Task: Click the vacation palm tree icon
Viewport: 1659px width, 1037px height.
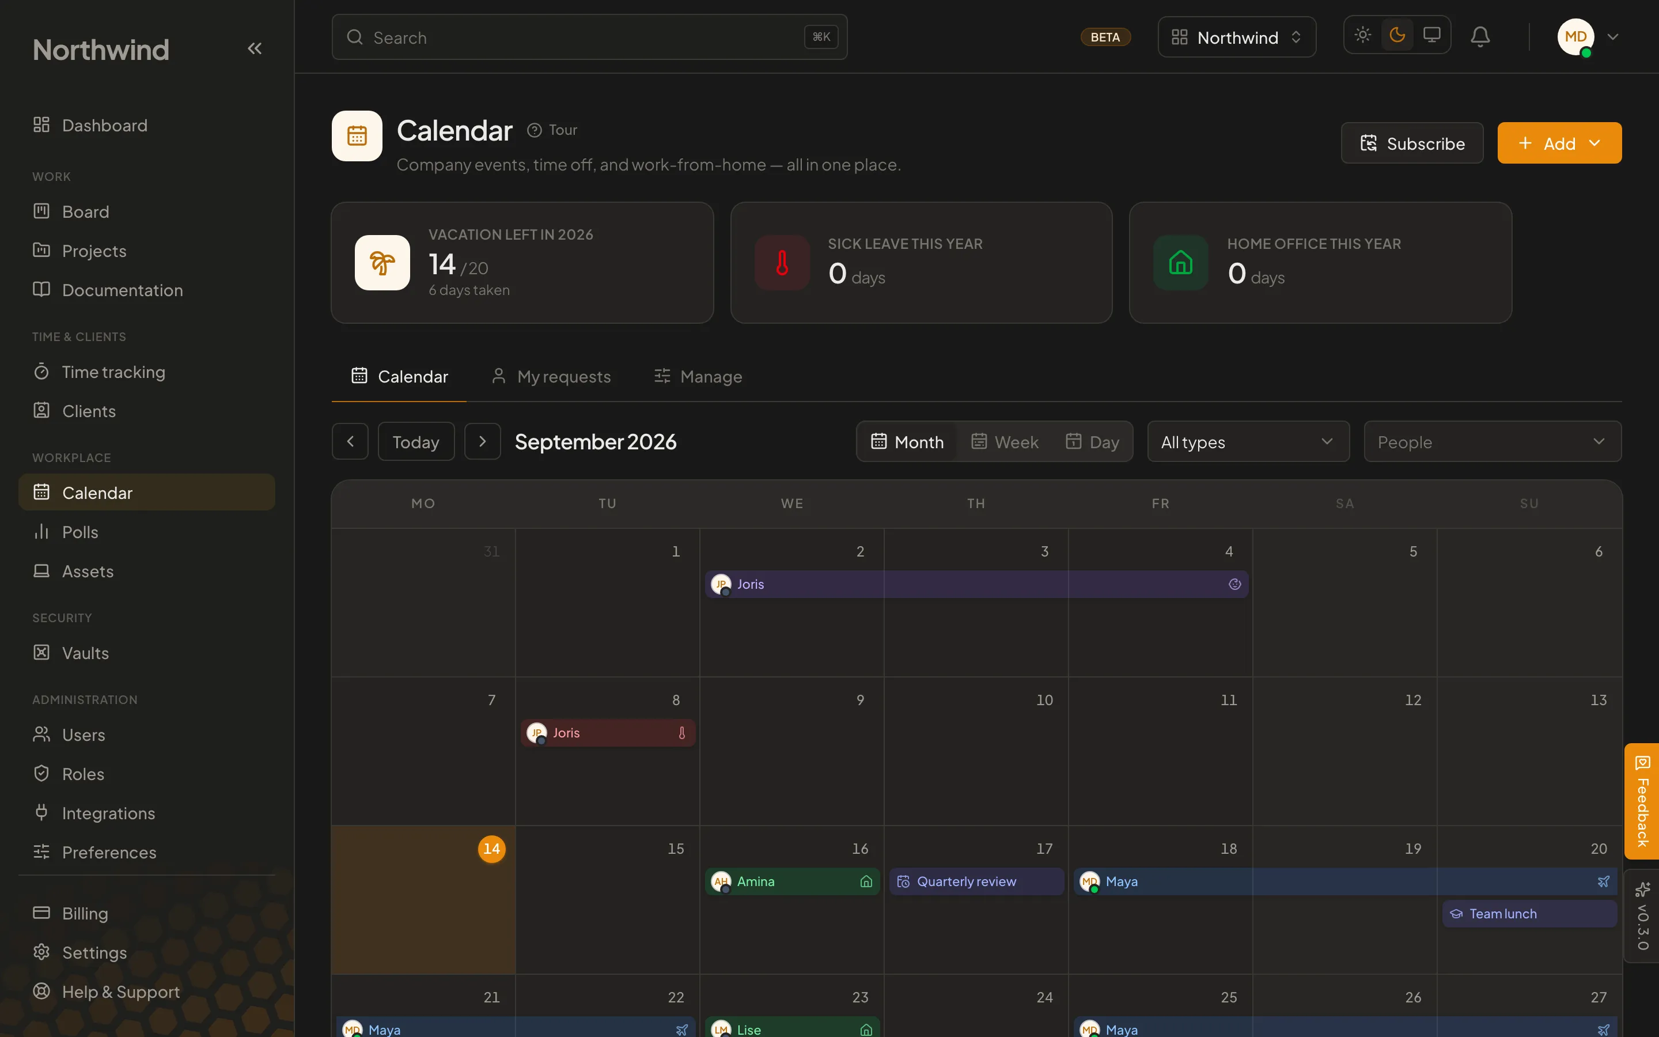Action: tap(382, 263)
